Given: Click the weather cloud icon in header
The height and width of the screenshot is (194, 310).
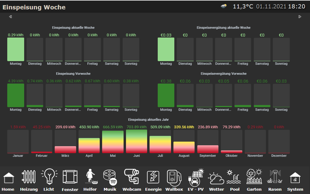Looking at the screenshot, I should point(224,6).
